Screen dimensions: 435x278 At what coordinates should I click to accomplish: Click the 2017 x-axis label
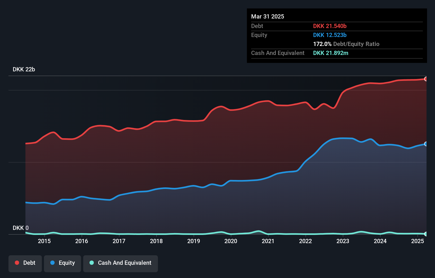119,241
